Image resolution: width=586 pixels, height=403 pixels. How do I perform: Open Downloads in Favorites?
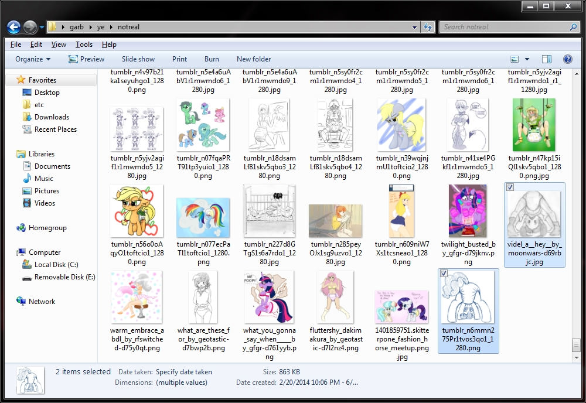tap(52, 117)
